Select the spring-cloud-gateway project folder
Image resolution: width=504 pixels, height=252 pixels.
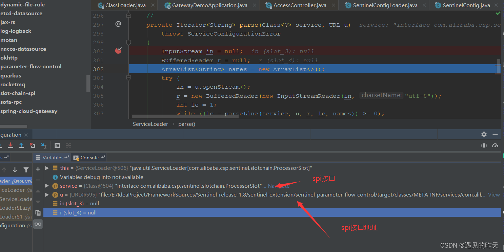[x=29, y=111]
